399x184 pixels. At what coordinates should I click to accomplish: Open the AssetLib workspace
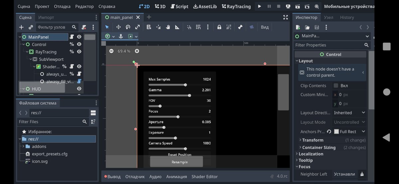tap(205, 6)
